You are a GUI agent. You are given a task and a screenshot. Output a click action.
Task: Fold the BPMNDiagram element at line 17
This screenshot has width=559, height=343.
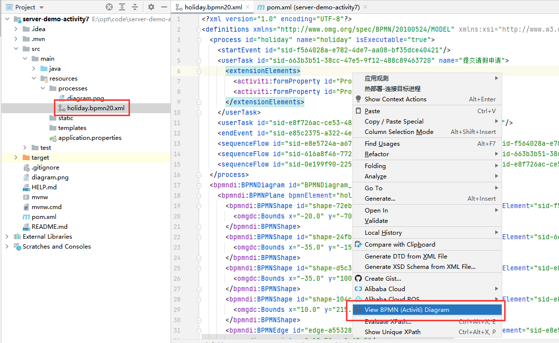[x=199, y=185]
